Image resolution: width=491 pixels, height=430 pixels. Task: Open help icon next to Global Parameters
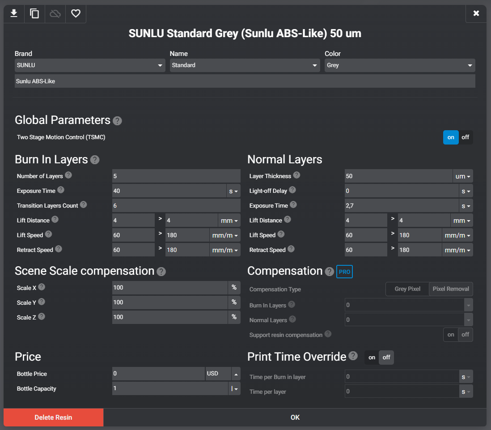pyautogui.click(x=117, y=121)
